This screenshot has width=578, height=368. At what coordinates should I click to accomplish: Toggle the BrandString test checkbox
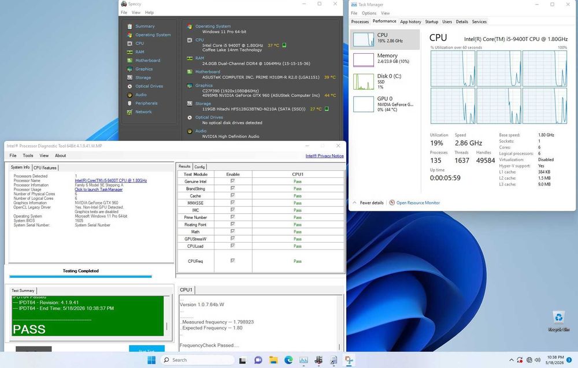tap(232, 188)
